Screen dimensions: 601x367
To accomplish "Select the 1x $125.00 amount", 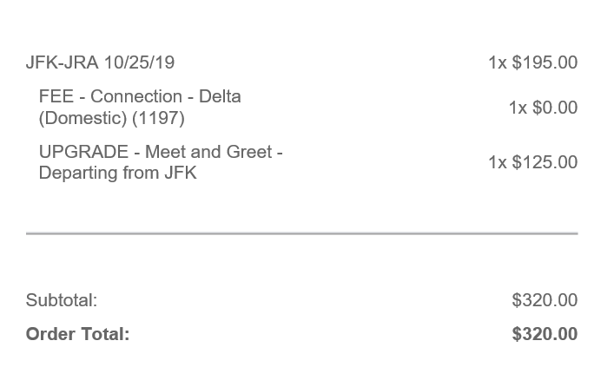I will 532,162.
